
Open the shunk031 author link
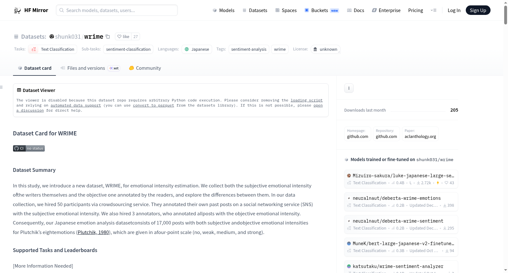pyautogui.click(x=68, y=36)
